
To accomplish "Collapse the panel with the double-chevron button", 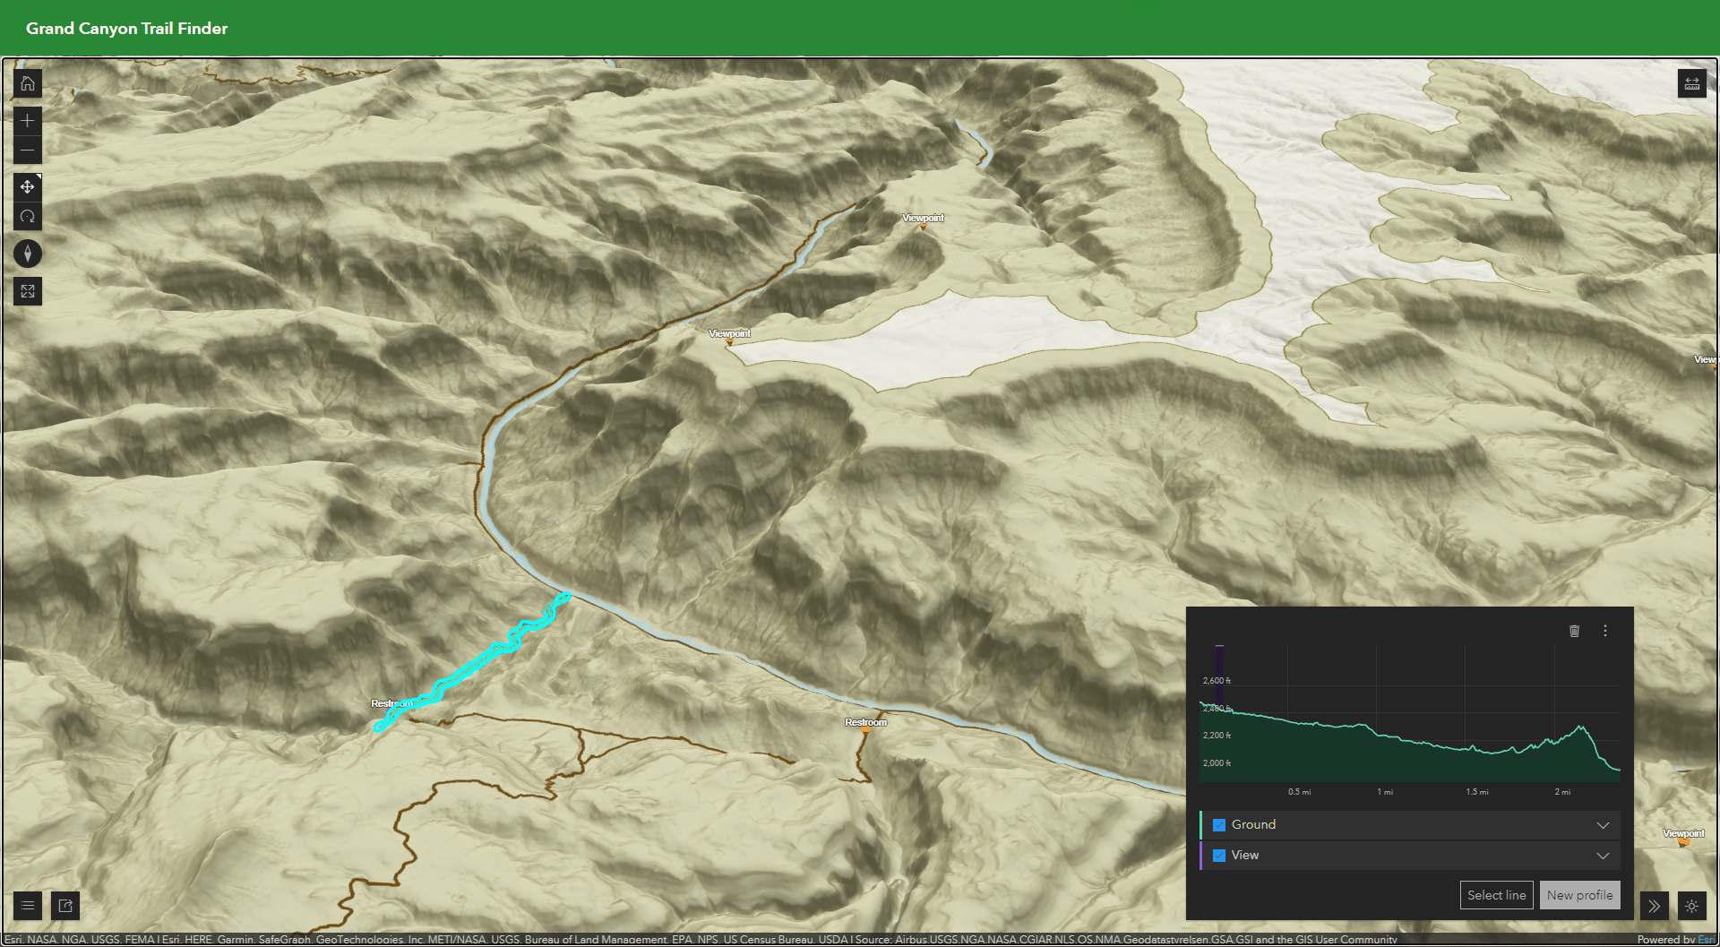I will pos(1654,906).
